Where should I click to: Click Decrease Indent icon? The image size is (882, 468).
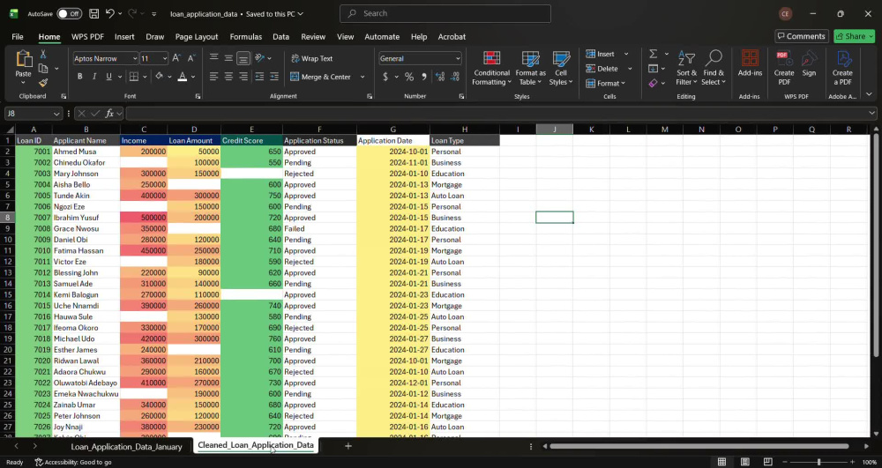coord(259,77)
